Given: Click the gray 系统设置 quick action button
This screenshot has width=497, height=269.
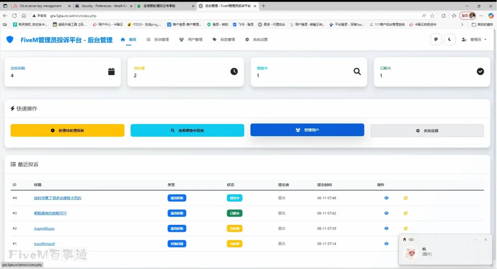Looking at the screenshot, I should coord(427,130).
